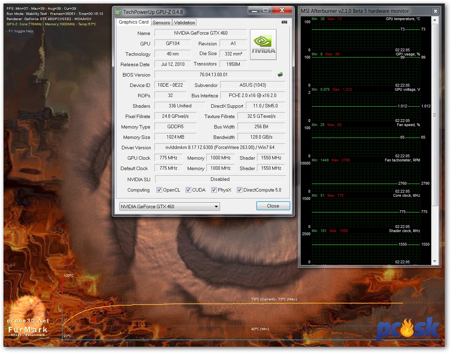
Task: Click the BIOS Version field 70.04.13.00.01
Action: (213, 74)
